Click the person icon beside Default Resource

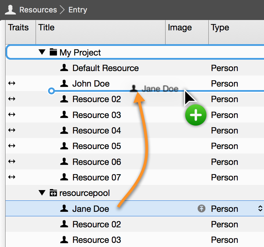(x=64, y=68)
